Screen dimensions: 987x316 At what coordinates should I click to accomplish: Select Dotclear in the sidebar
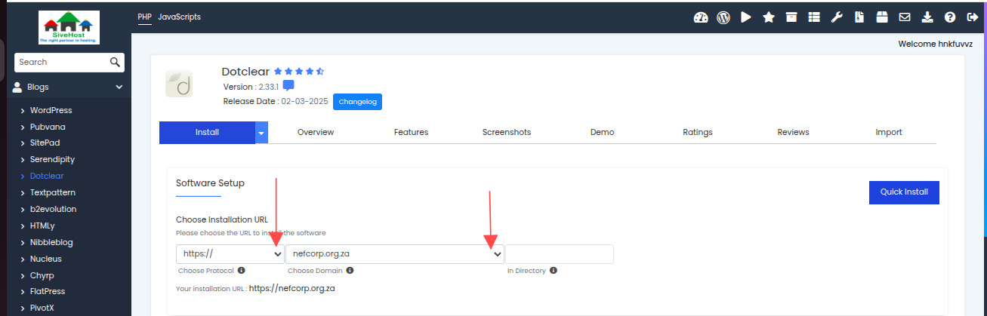(x=47, y=176)
